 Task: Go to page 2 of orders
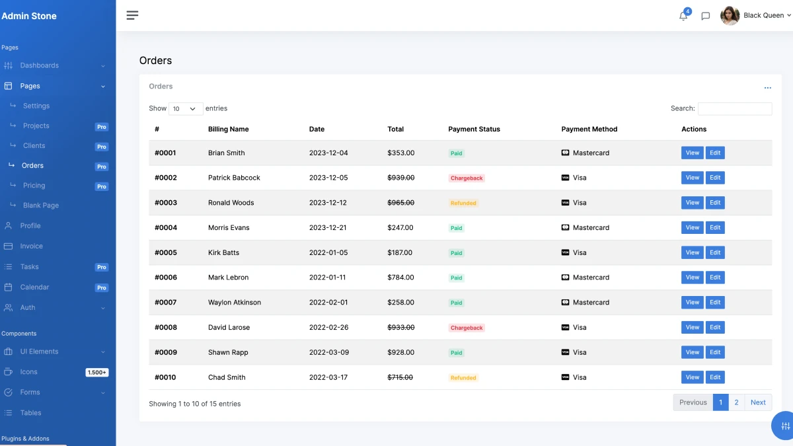[736, 402]
